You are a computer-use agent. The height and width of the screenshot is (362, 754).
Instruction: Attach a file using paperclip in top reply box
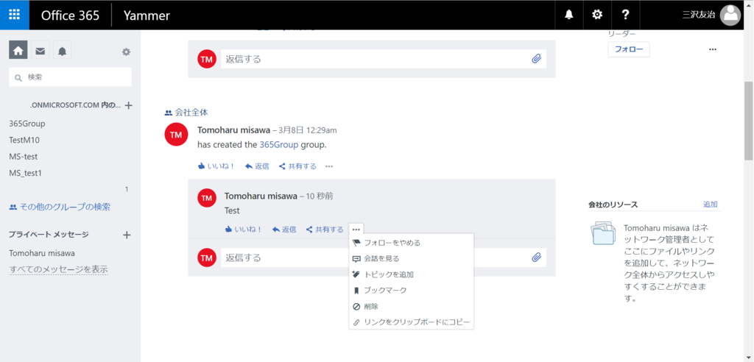click(x=537, y=59)
